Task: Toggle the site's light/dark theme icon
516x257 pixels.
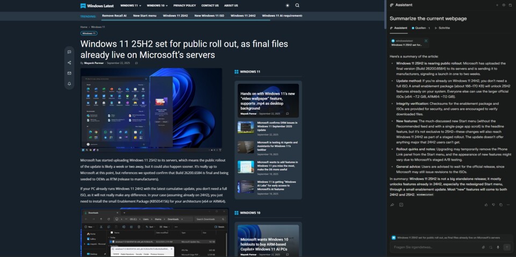Action: click(x=287, y=5)
